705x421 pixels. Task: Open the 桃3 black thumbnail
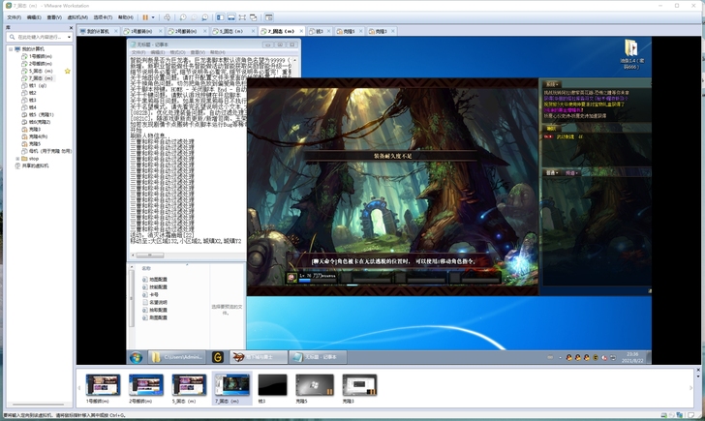point(272,389)
